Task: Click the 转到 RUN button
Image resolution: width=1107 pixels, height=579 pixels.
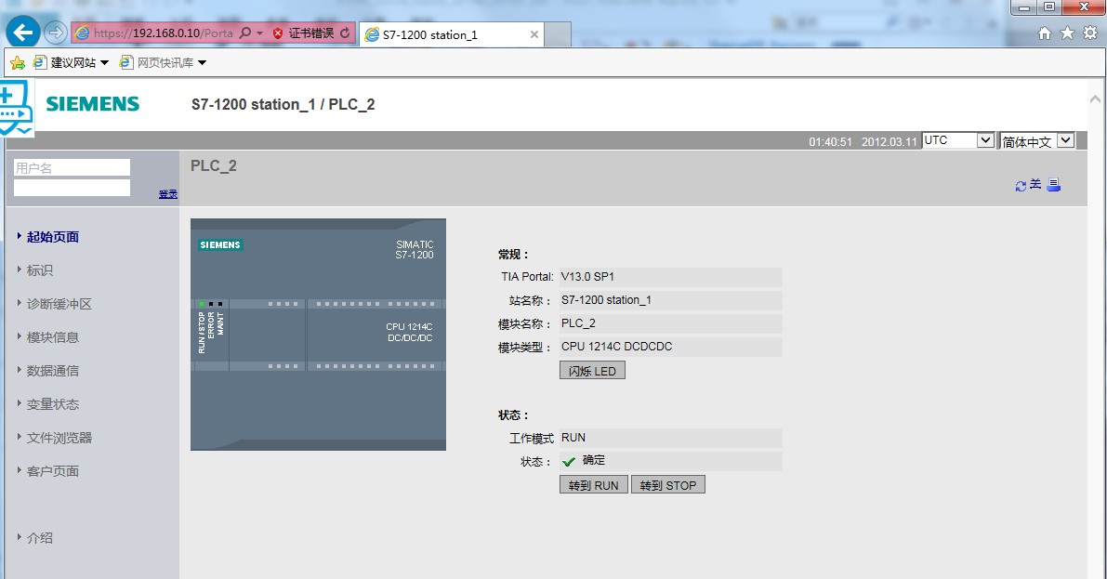Action: pyautogui.click(x=593, y=485)
